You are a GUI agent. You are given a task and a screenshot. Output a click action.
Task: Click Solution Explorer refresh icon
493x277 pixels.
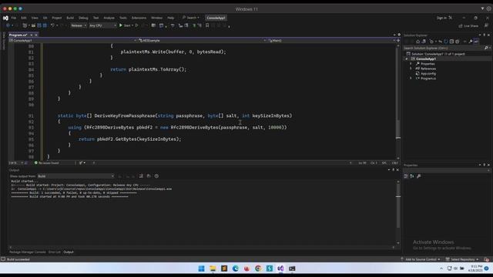pyautogui.click(x=446, y=42)
